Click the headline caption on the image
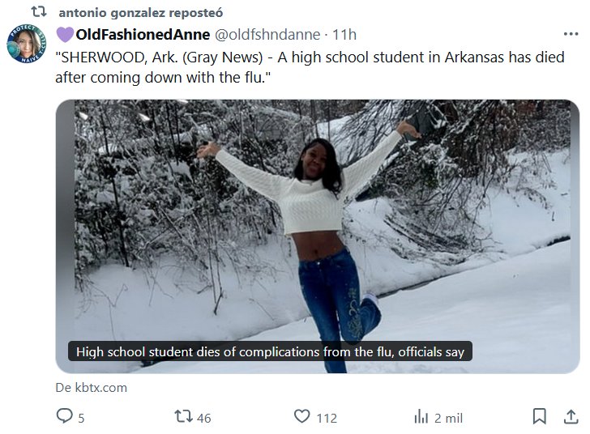This screenshot has height=434, width=590. 269,352
